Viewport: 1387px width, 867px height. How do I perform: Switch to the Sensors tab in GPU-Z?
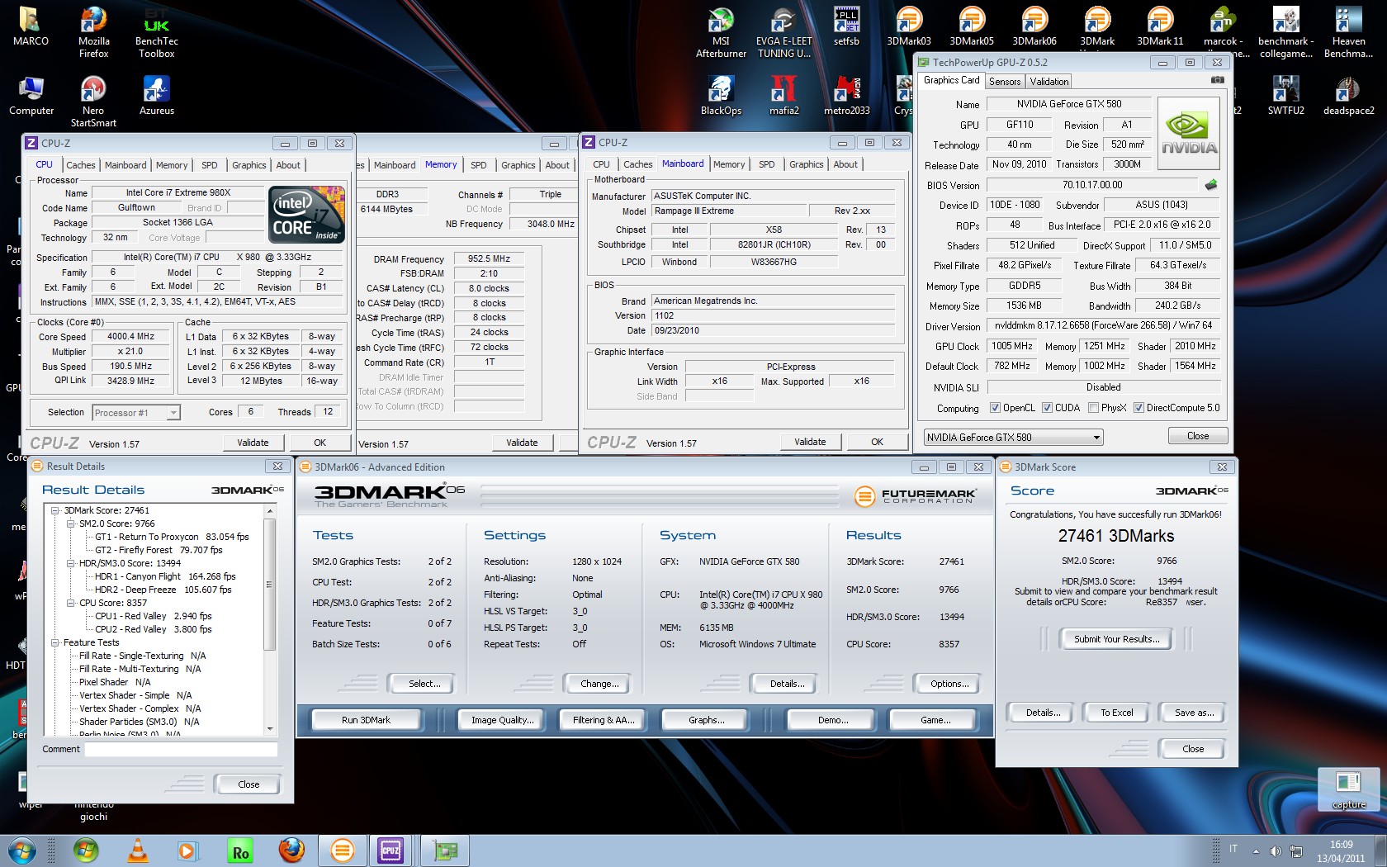pos(1005,81)
